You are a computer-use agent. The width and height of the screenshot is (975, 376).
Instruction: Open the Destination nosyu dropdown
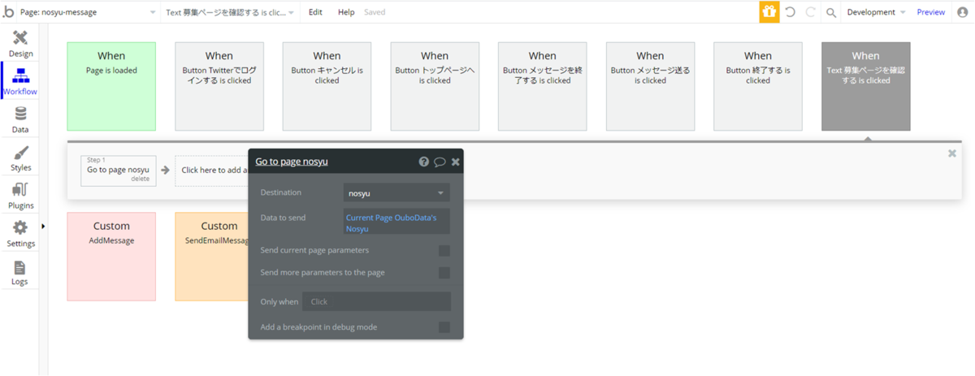tap(396, 193)
